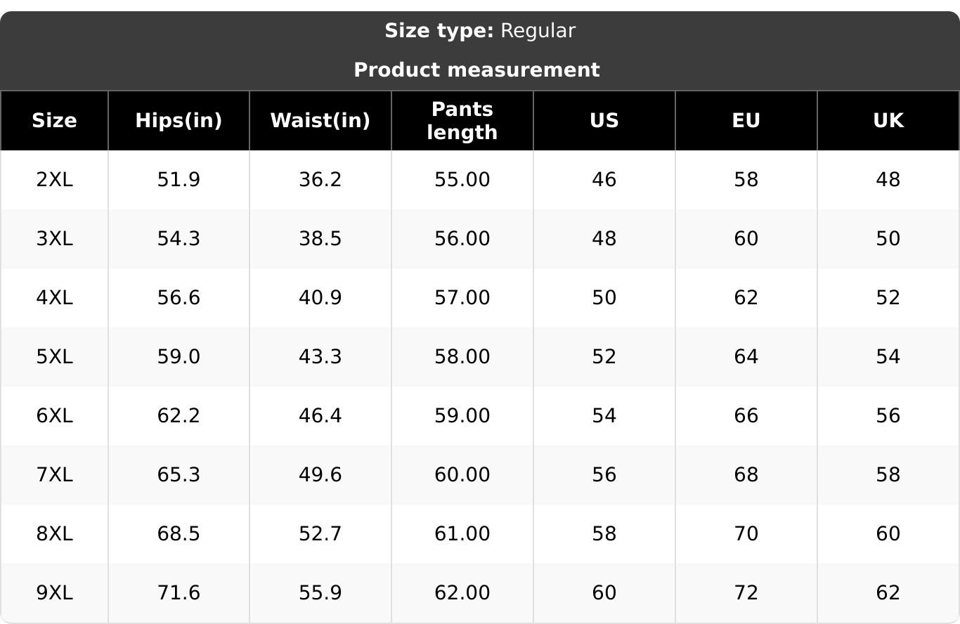Image resolution: width=960 pixels, height=624 pixels.
Task: Click the EU column header
Action: (x=746, y=121)
